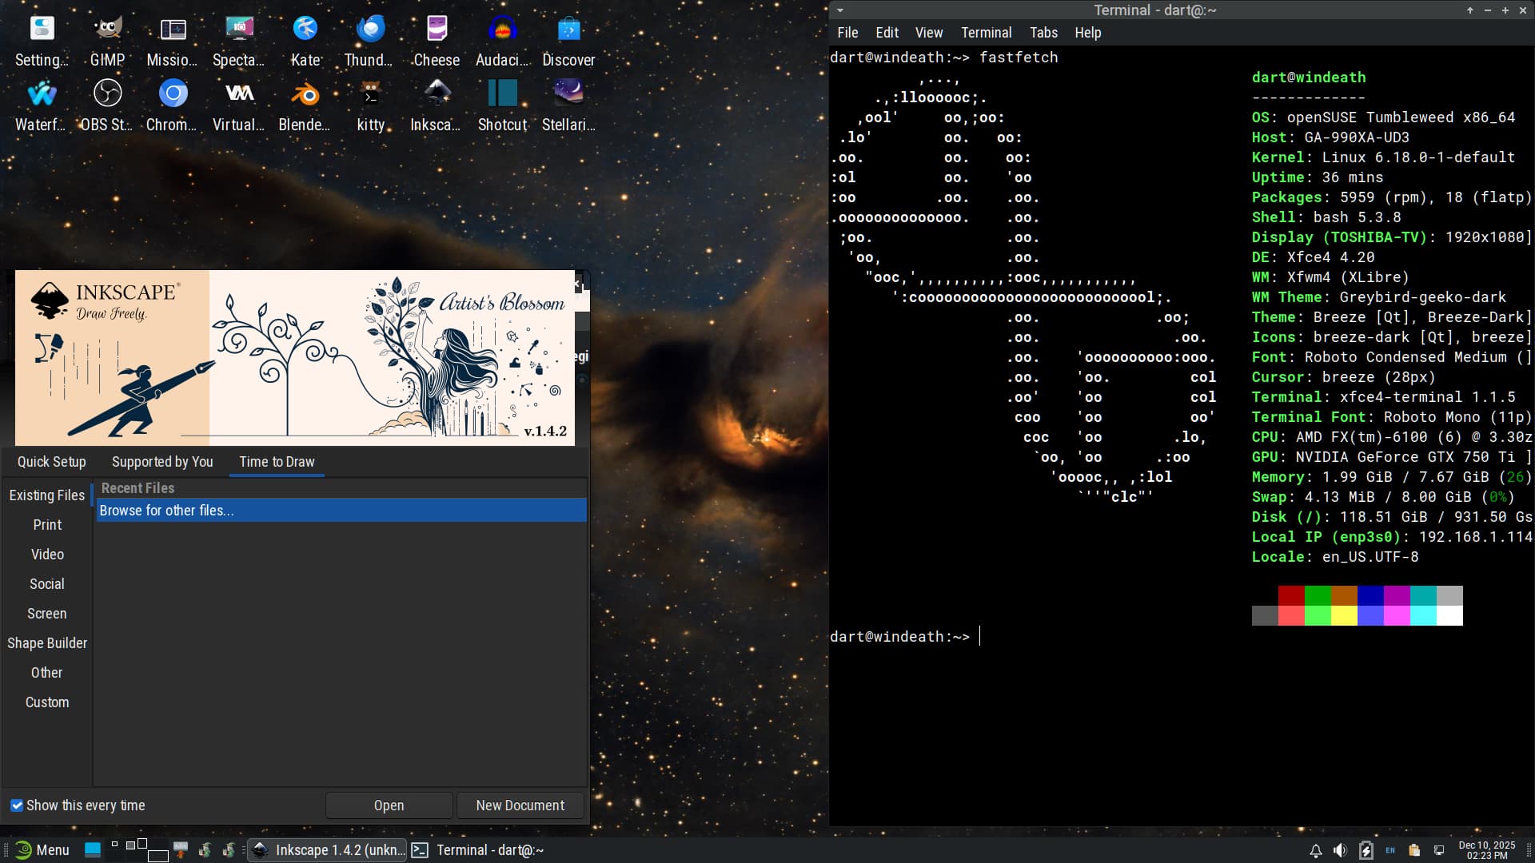Click the Show Desktop panel button
The height and width of the screenshot is (863, 1535).
pyautogui.click(x=93, y=849)
